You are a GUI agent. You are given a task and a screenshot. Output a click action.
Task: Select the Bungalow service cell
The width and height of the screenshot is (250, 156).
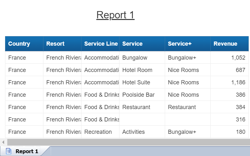[x=135, y=58]
